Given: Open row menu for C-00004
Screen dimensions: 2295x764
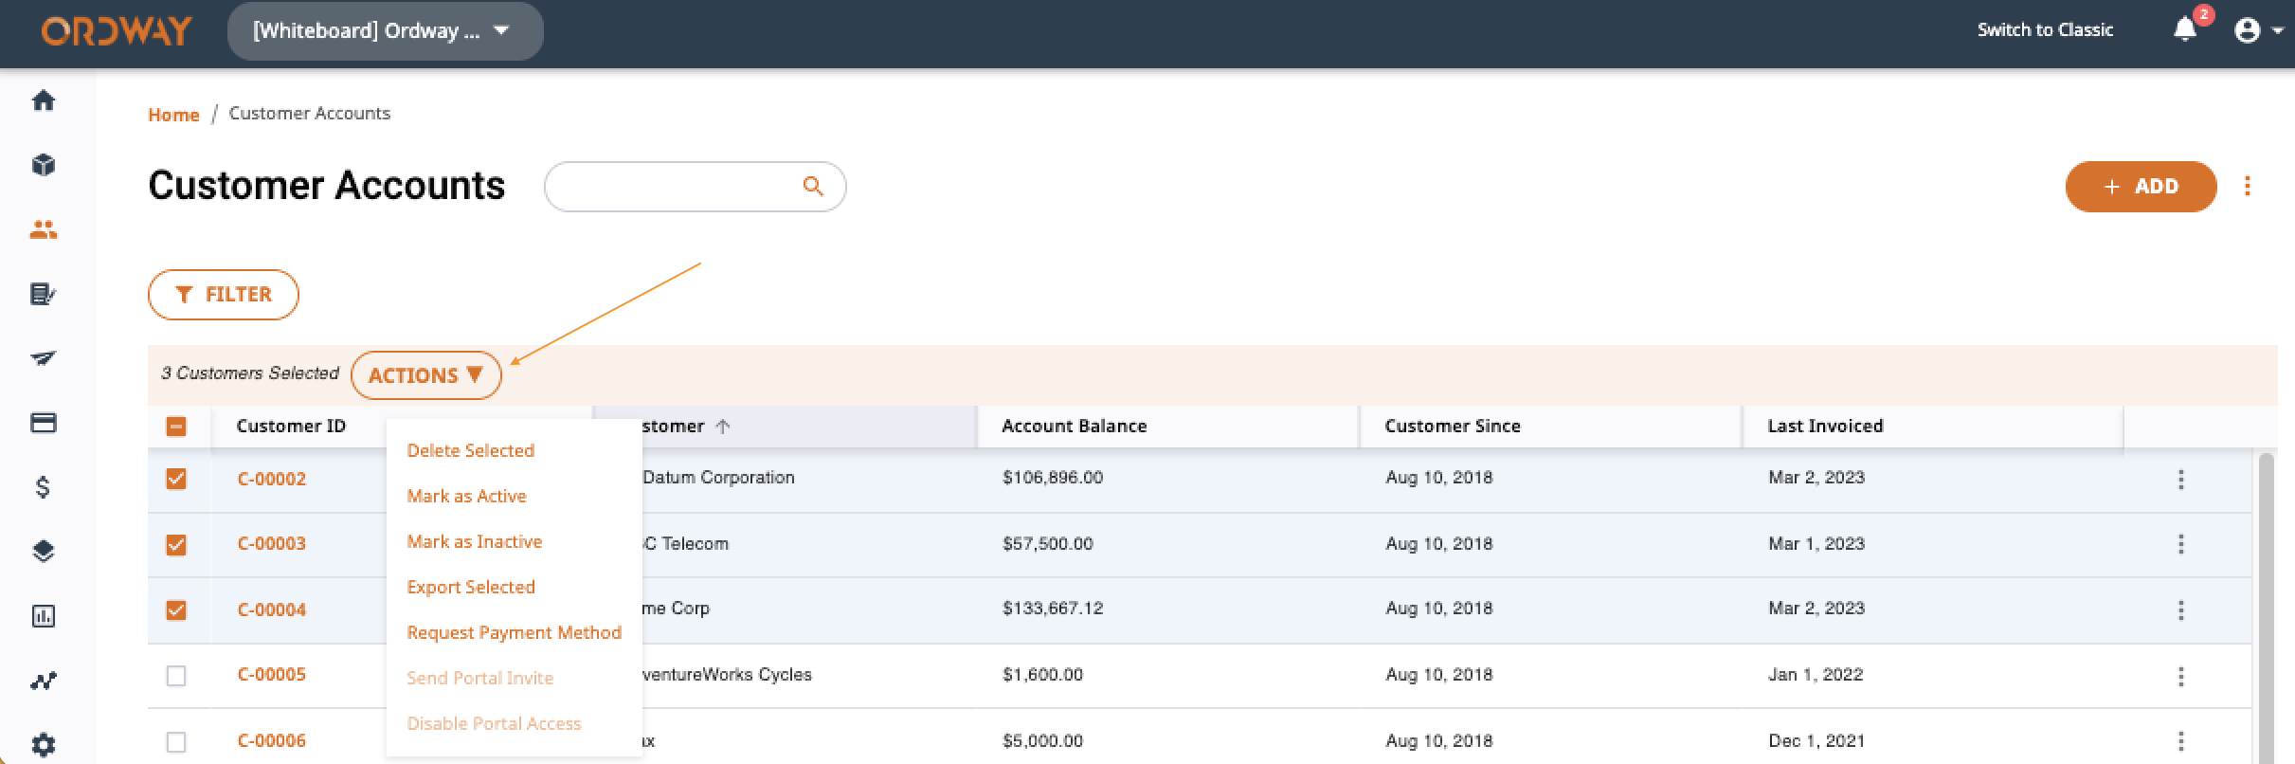Looking at the screenshot, I should (x=2181, y=610).
